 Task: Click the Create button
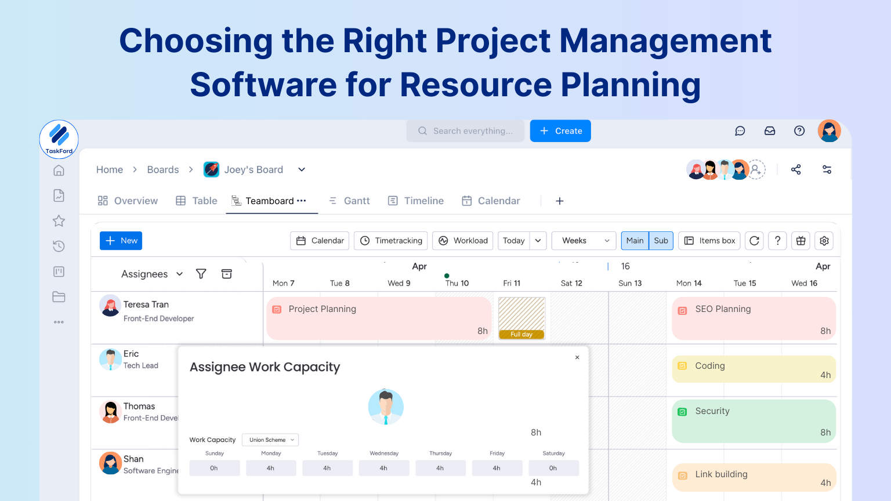[x=560, y=131]
